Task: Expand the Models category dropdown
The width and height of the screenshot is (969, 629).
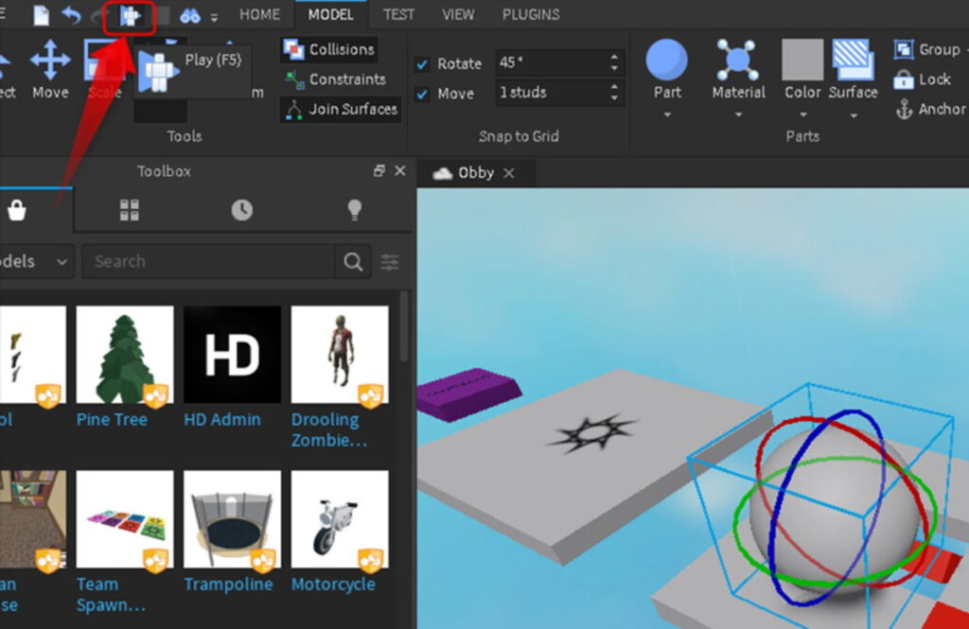Action: click(36, 262)
